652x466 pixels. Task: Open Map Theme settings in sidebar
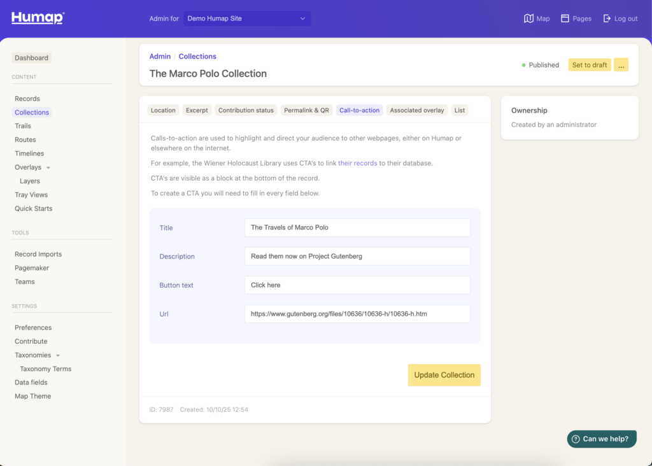tap(32, 396)
